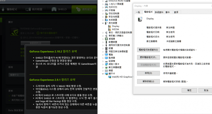
Task: Collapse the 顯示卡 node
Action: [x=103, y=74]
